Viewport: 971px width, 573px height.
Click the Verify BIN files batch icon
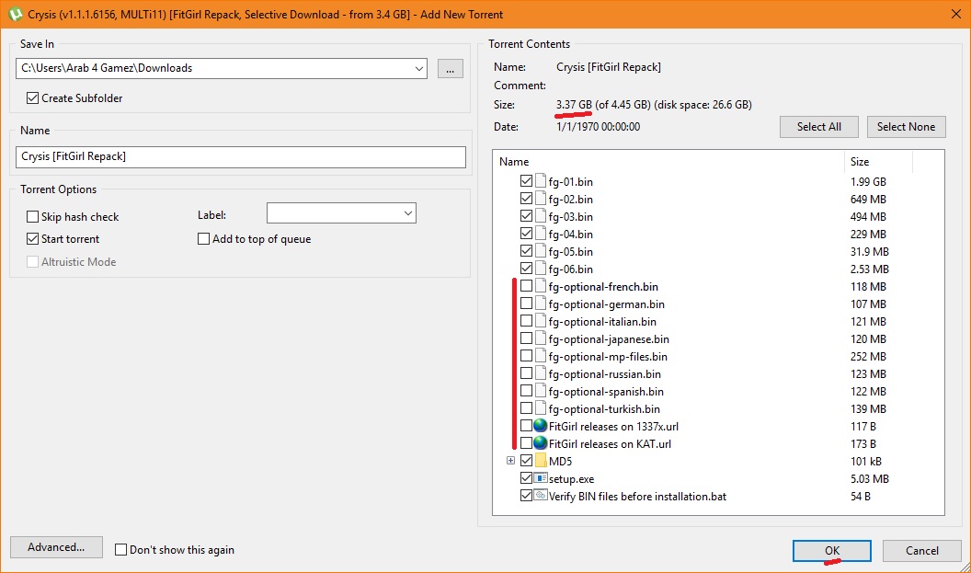541,496
